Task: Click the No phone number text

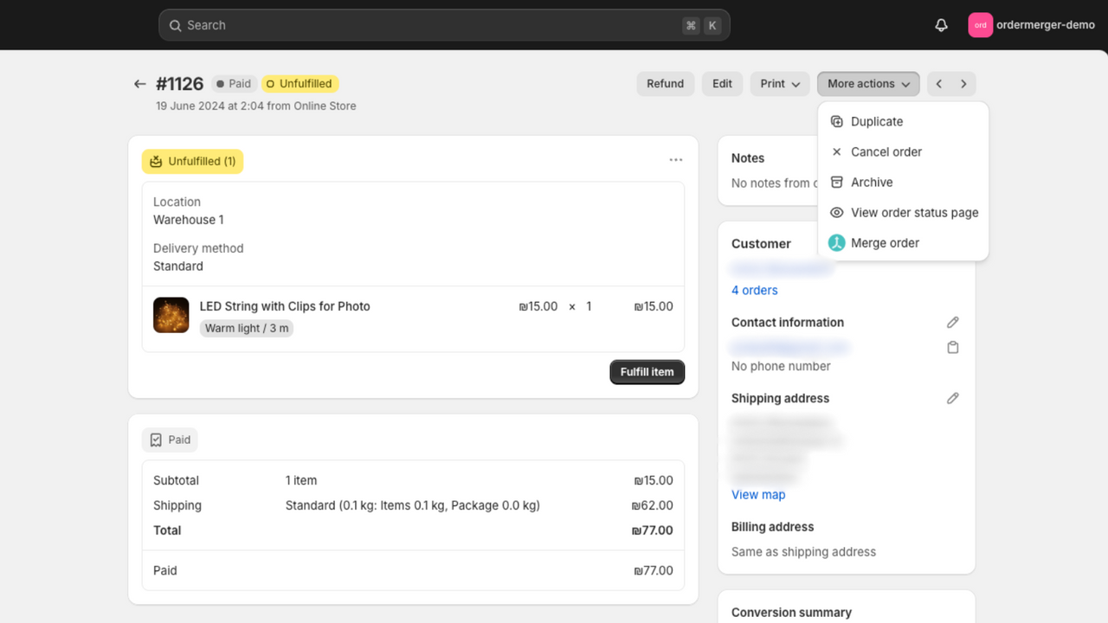Action: point(781,366)
